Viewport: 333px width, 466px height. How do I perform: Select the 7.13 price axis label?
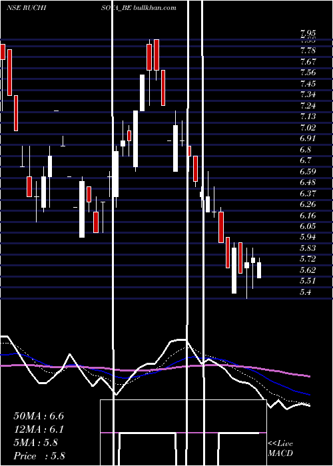308,116
